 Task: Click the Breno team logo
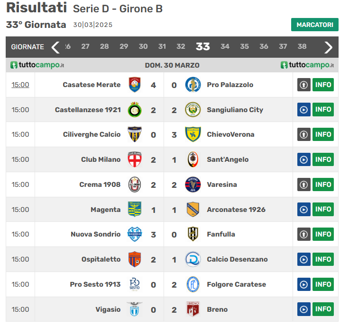pos(193,309)
